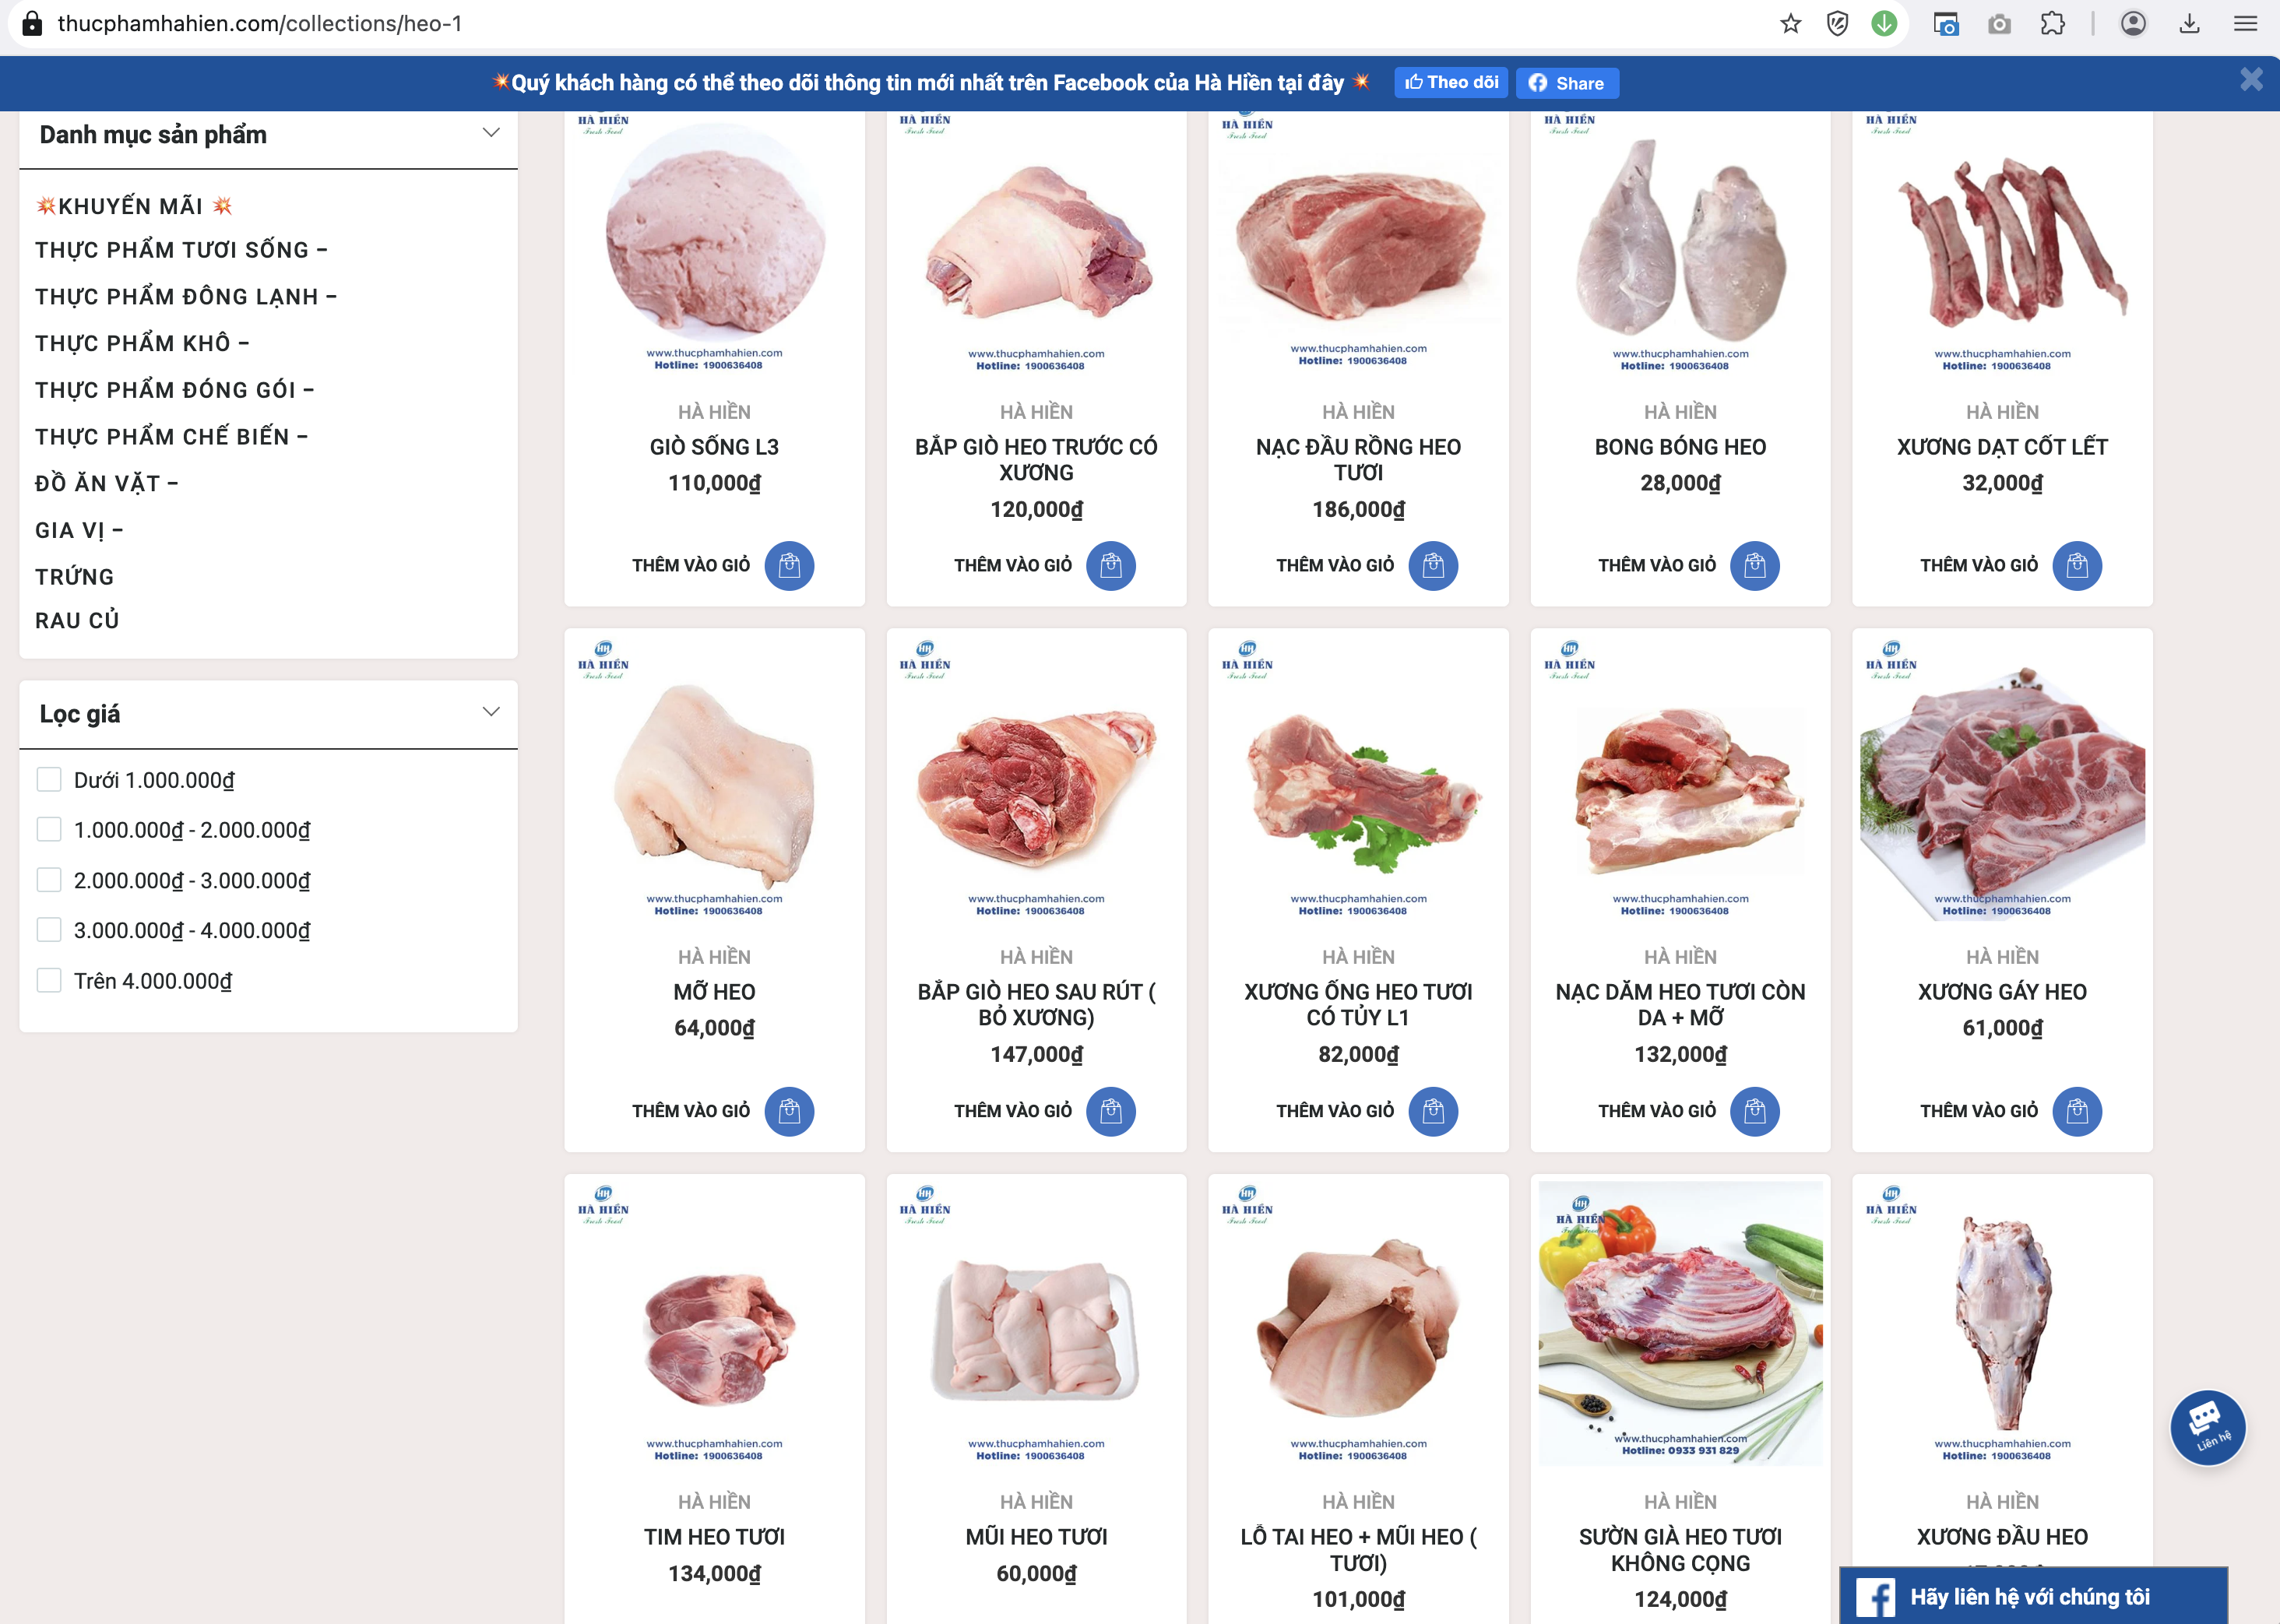Screen dimensions: 2280x1624
Task: Enable the Trên 4.000.000₫ filter
Action: (49, 980)
